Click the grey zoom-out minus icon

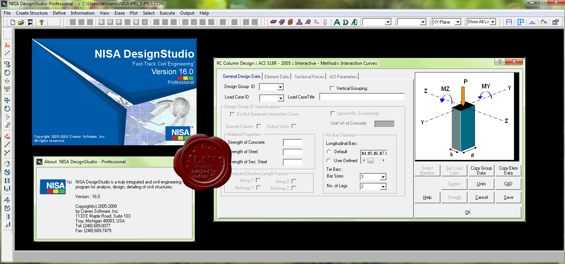(x=119, y=22)
